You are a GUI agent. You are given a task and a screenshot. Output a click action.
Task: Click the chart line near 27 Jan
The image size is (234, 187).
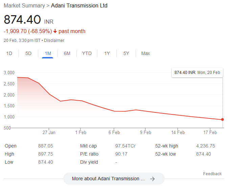click(49, 94)
